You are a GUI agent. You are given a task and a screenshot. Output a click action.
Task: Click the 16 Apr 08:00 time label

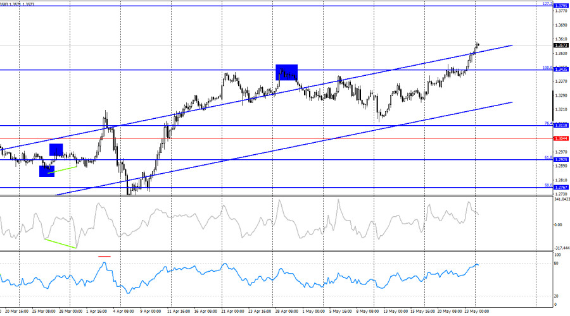(206, 312)
